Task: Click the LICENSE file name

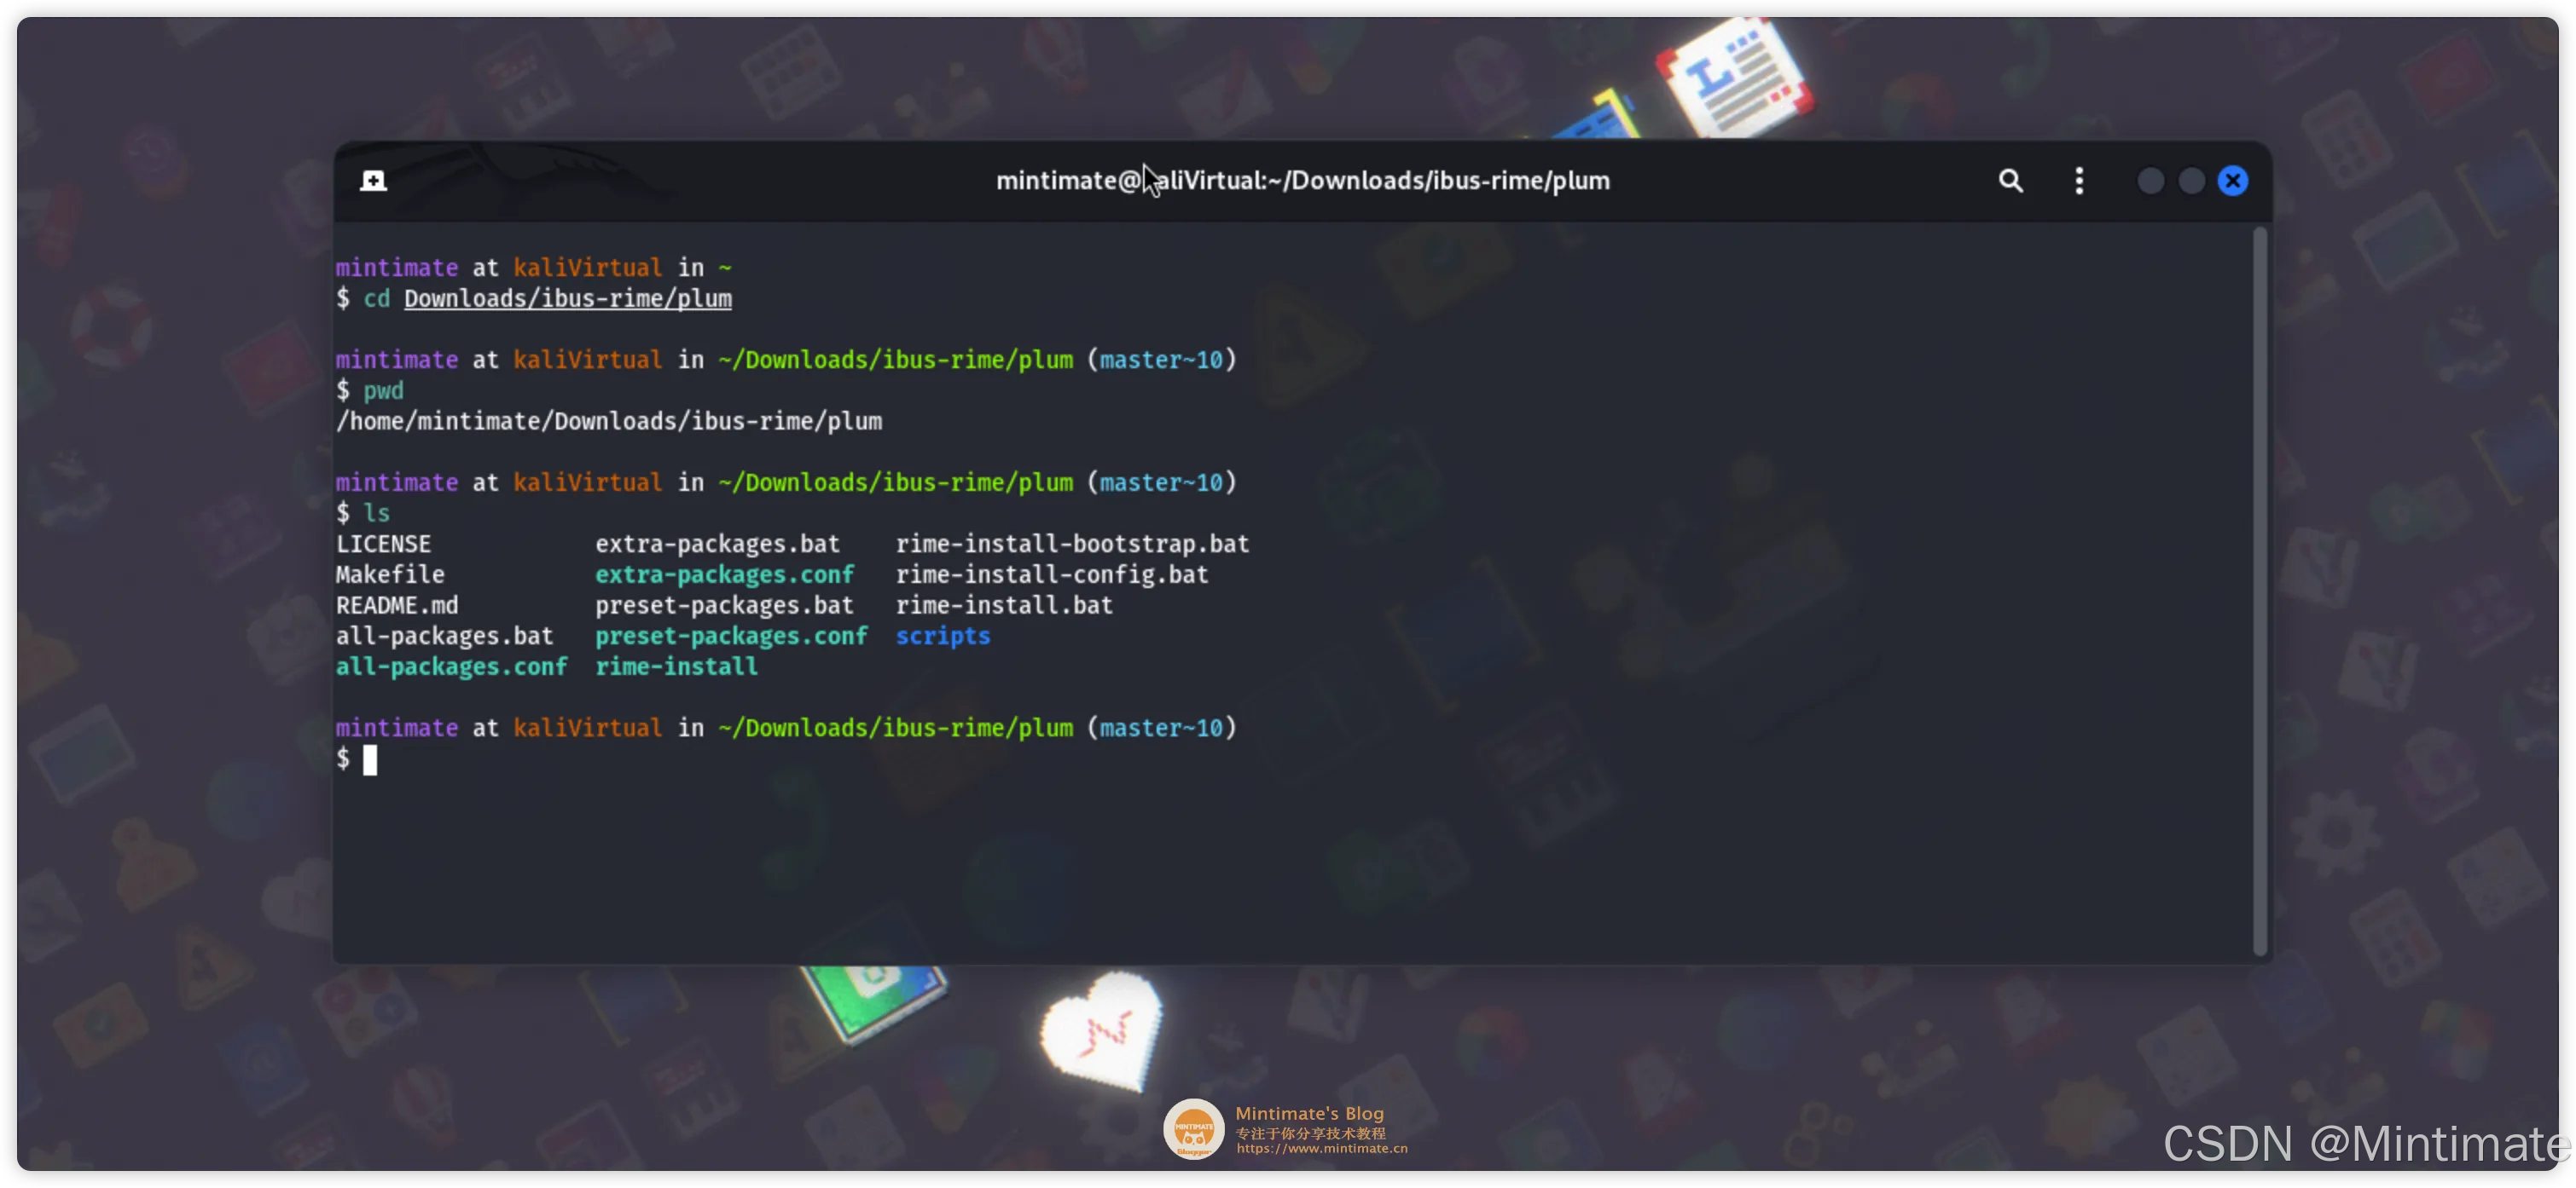Action: (x=383, y=545)
